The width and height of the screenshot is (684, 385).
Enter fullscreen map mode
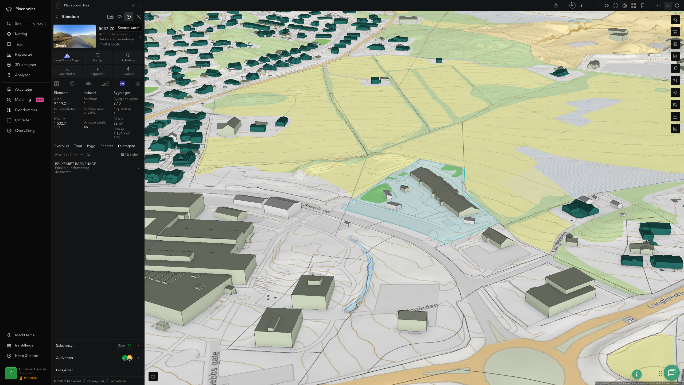(x=616, y=5)
